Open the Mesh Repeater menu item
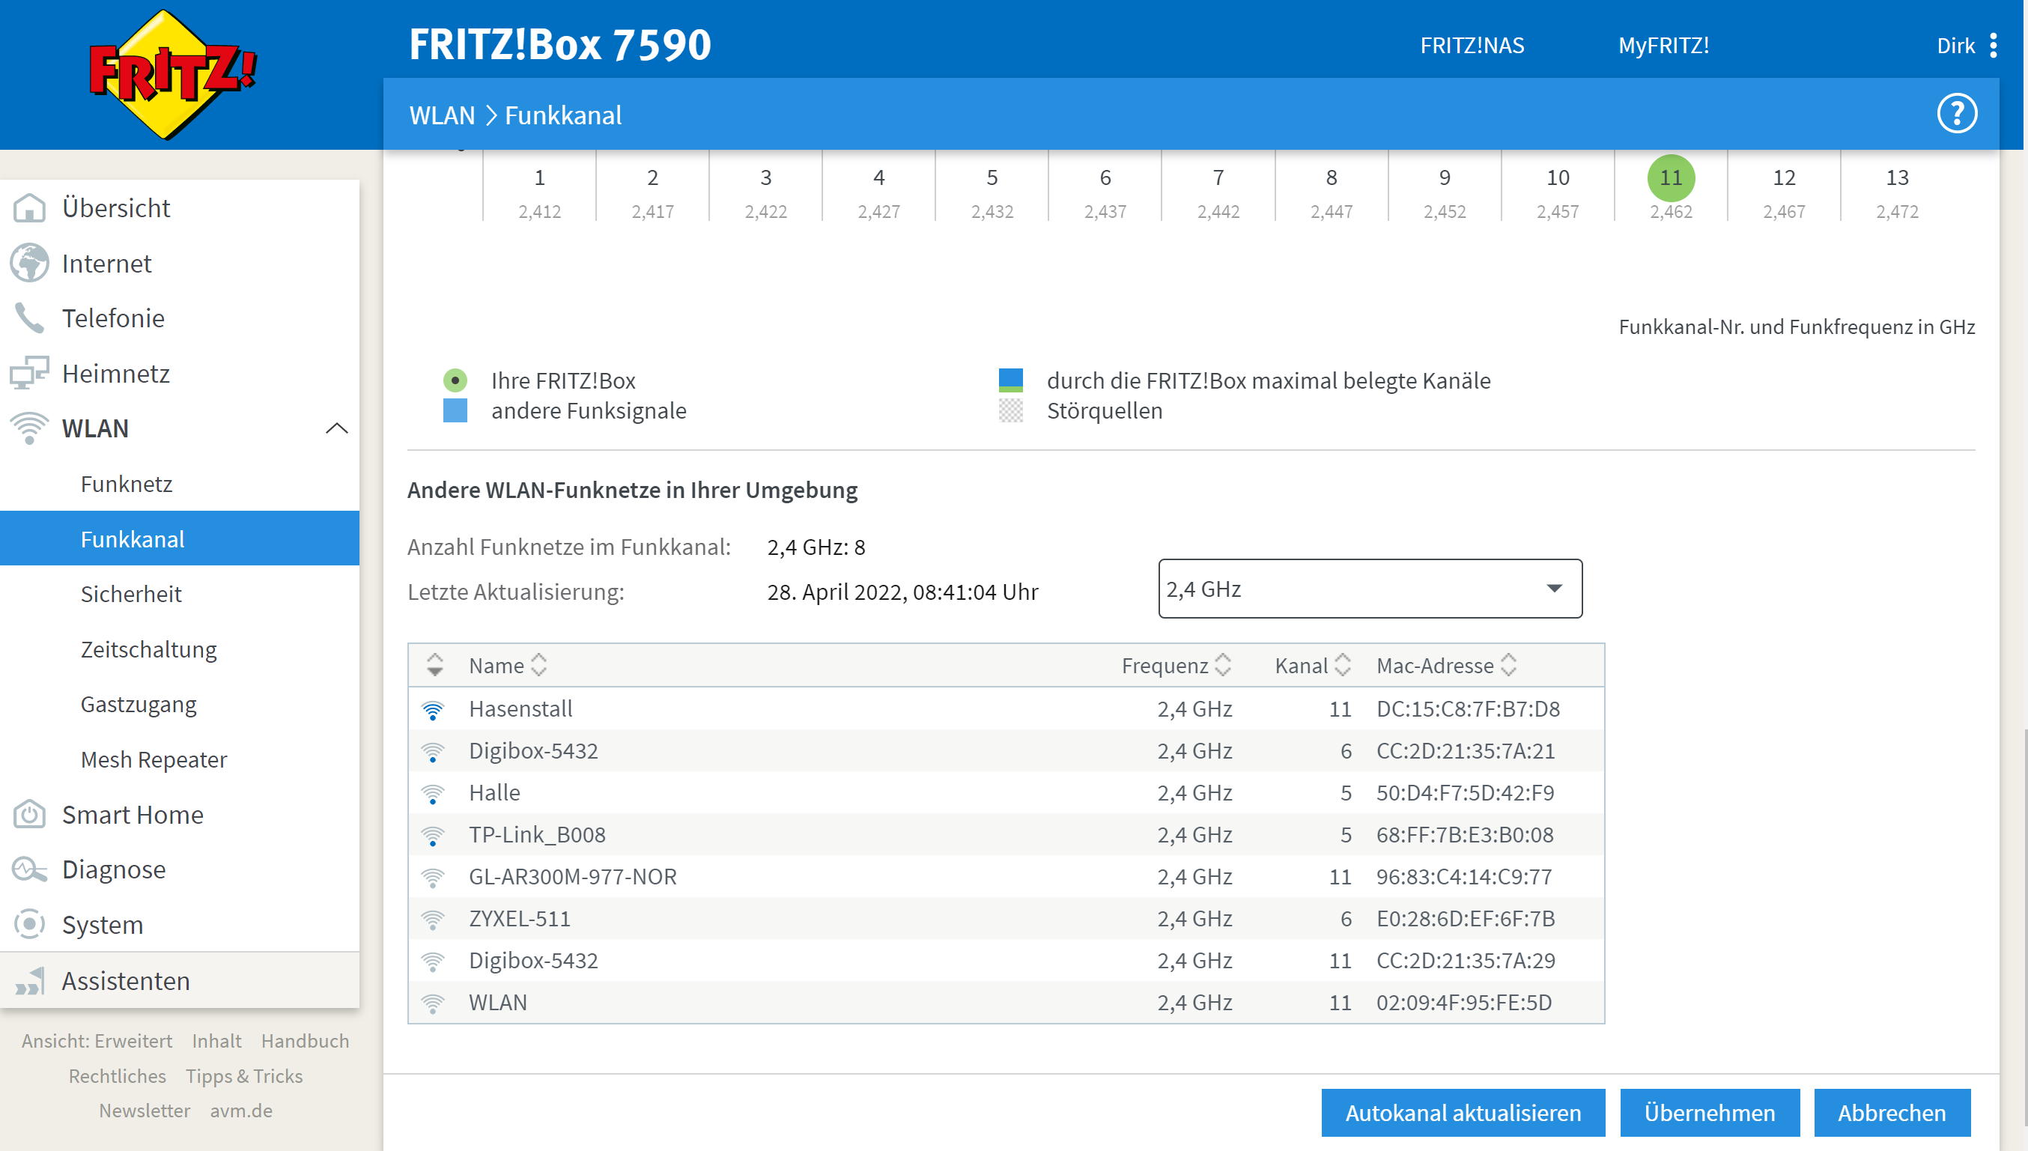This screenshot has width=2028, height=1151. [x=154, y=759]
